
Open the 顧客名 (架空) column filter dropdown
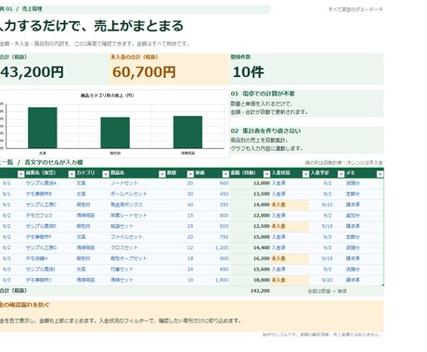(71, 174)
